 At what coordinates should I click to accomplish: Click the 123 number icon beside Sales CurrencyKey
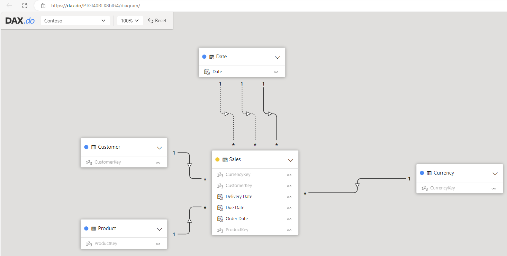point(220,175)
